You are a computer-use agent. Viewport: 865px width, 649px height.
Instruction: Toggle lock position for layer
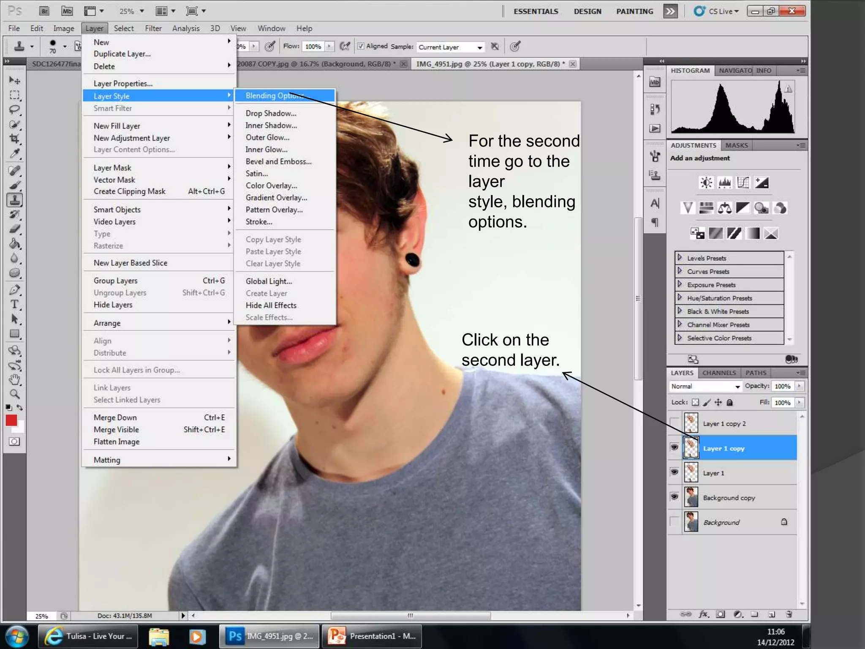tap(718, 402)
